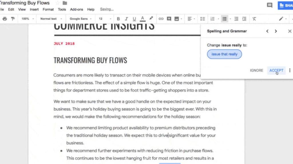Select the print icon

click(x=5, y=19)
